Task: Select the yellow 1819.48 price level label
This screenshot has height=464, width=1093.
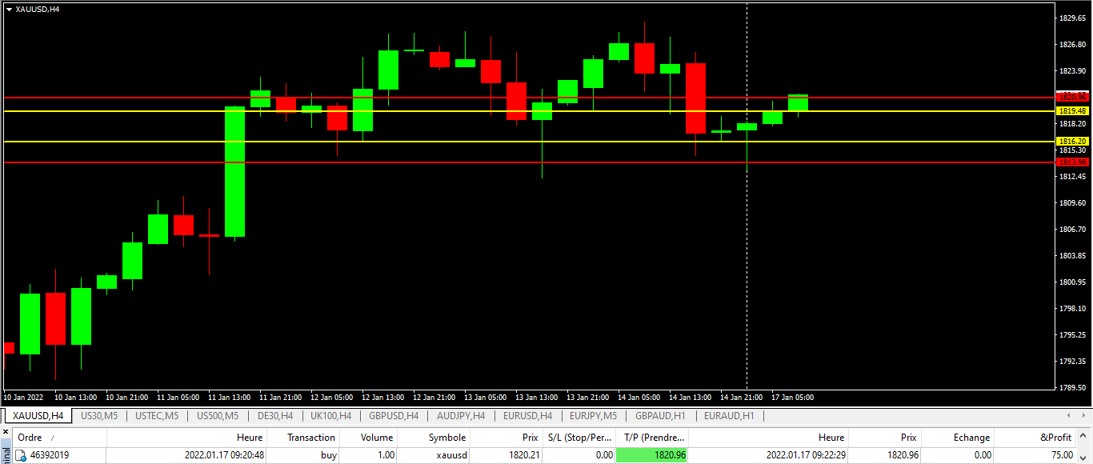Action: (1072, 111)
